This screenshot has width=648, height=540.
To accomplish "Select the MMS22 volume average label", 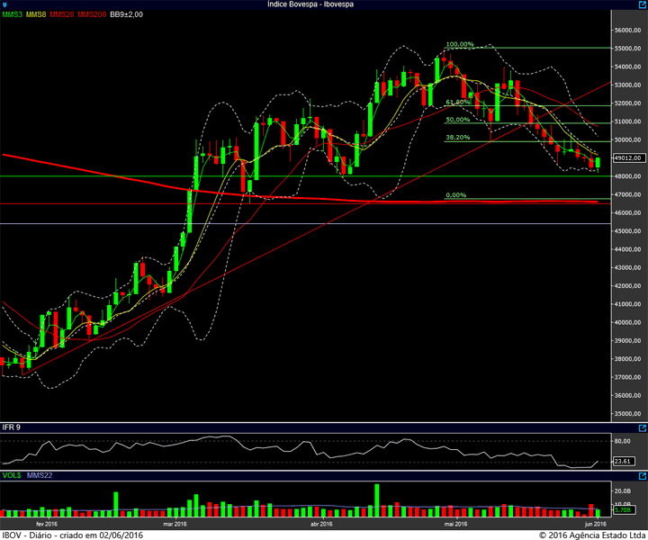I will click(40, 475).
